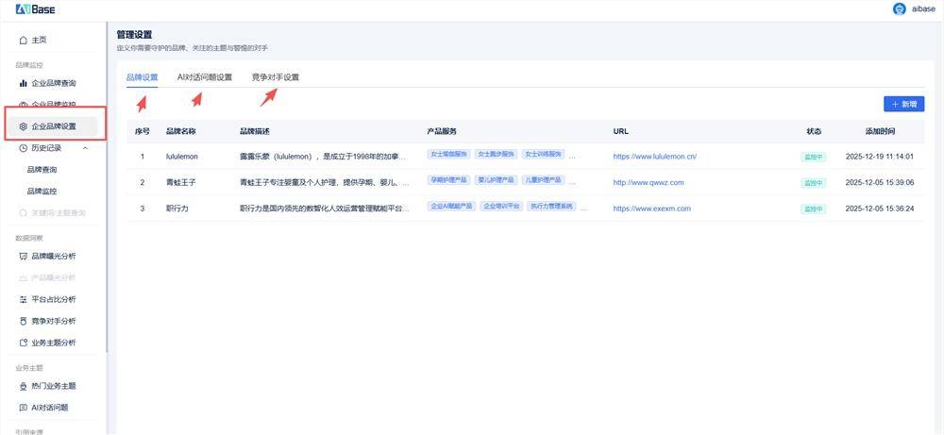Open 企业品牌查询 with the bar chart icon
This screenshot has height=435, width=944.
(x=47, y=83)
